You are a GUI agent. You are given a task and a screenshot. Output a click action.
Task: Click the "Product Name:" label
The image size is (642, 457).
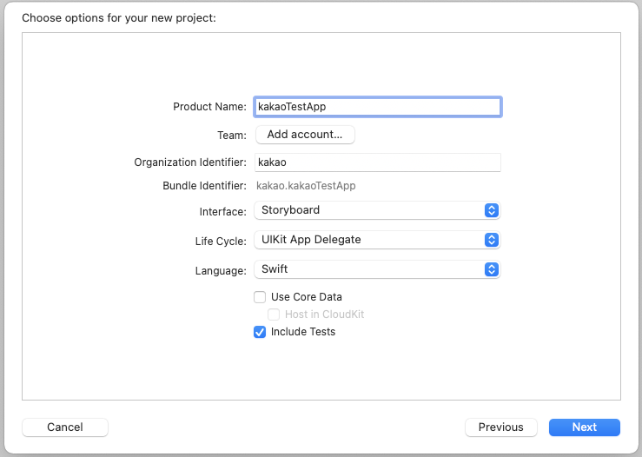click(x=210, y=107)
